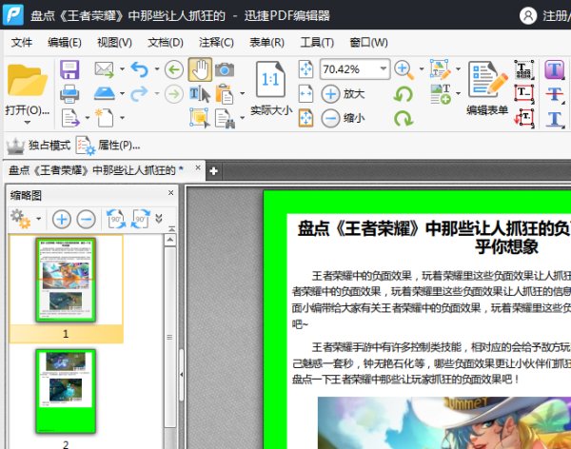571x449 pixels.
Task: Select the text selection tool
Action: (200, 94)
